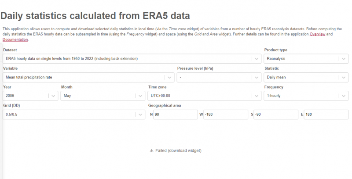352x179 pixels.
Task: Open the Documentation link
Action: click(15, 39)
